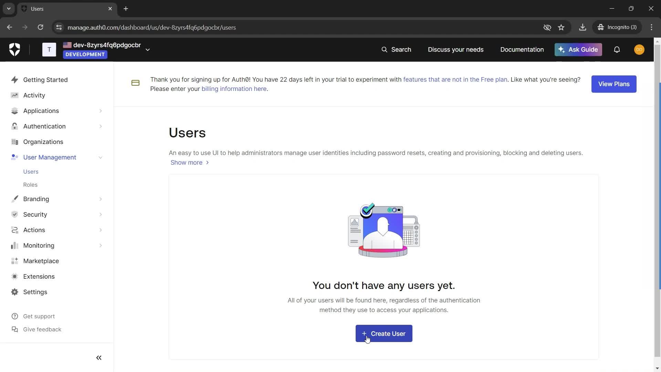The height and width of the screenshot is (372, 661).
Task: Click the View Plans button
Action: pyautogui.click(x=614, y=84)
